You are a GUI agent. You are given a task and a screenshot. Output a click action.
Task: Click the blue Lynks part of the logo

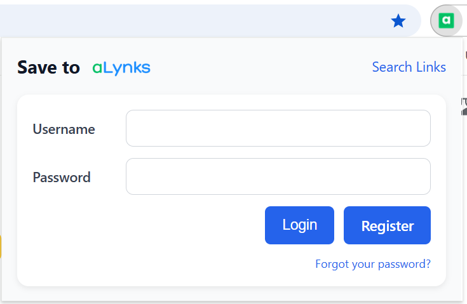(127, 68)
